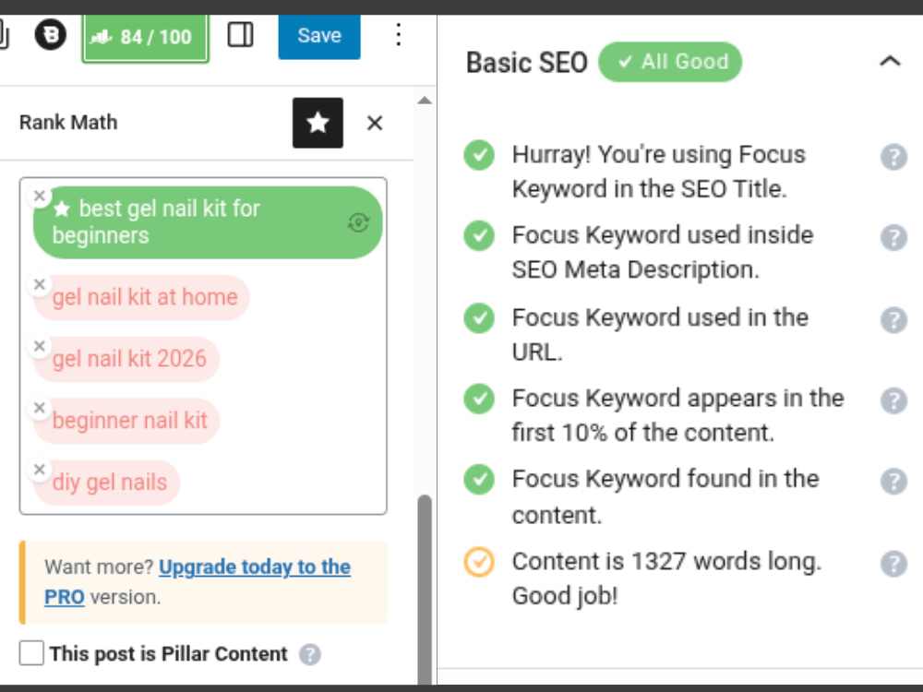This screenshot has height=692, width=923.
Task: Open help for Pillar Content option
Action: [309, 654]
